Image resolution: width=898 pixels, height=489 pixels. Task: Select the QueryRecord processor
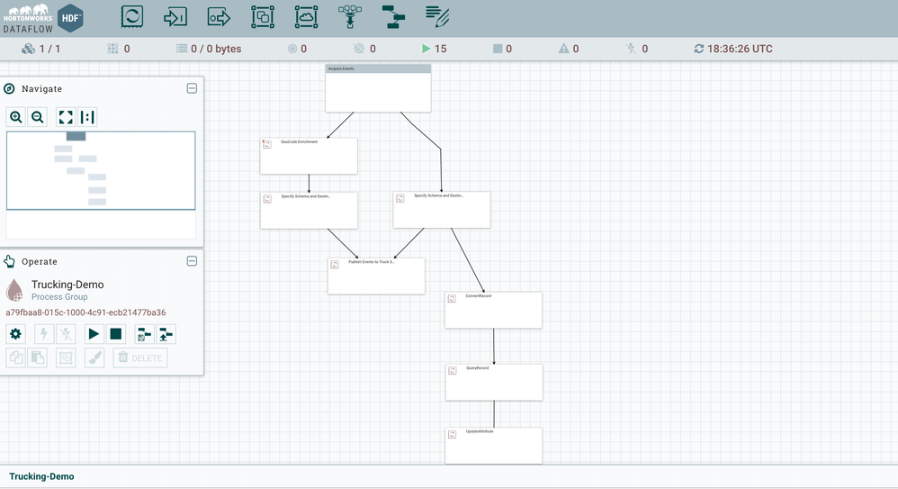(x=494, y=383)
